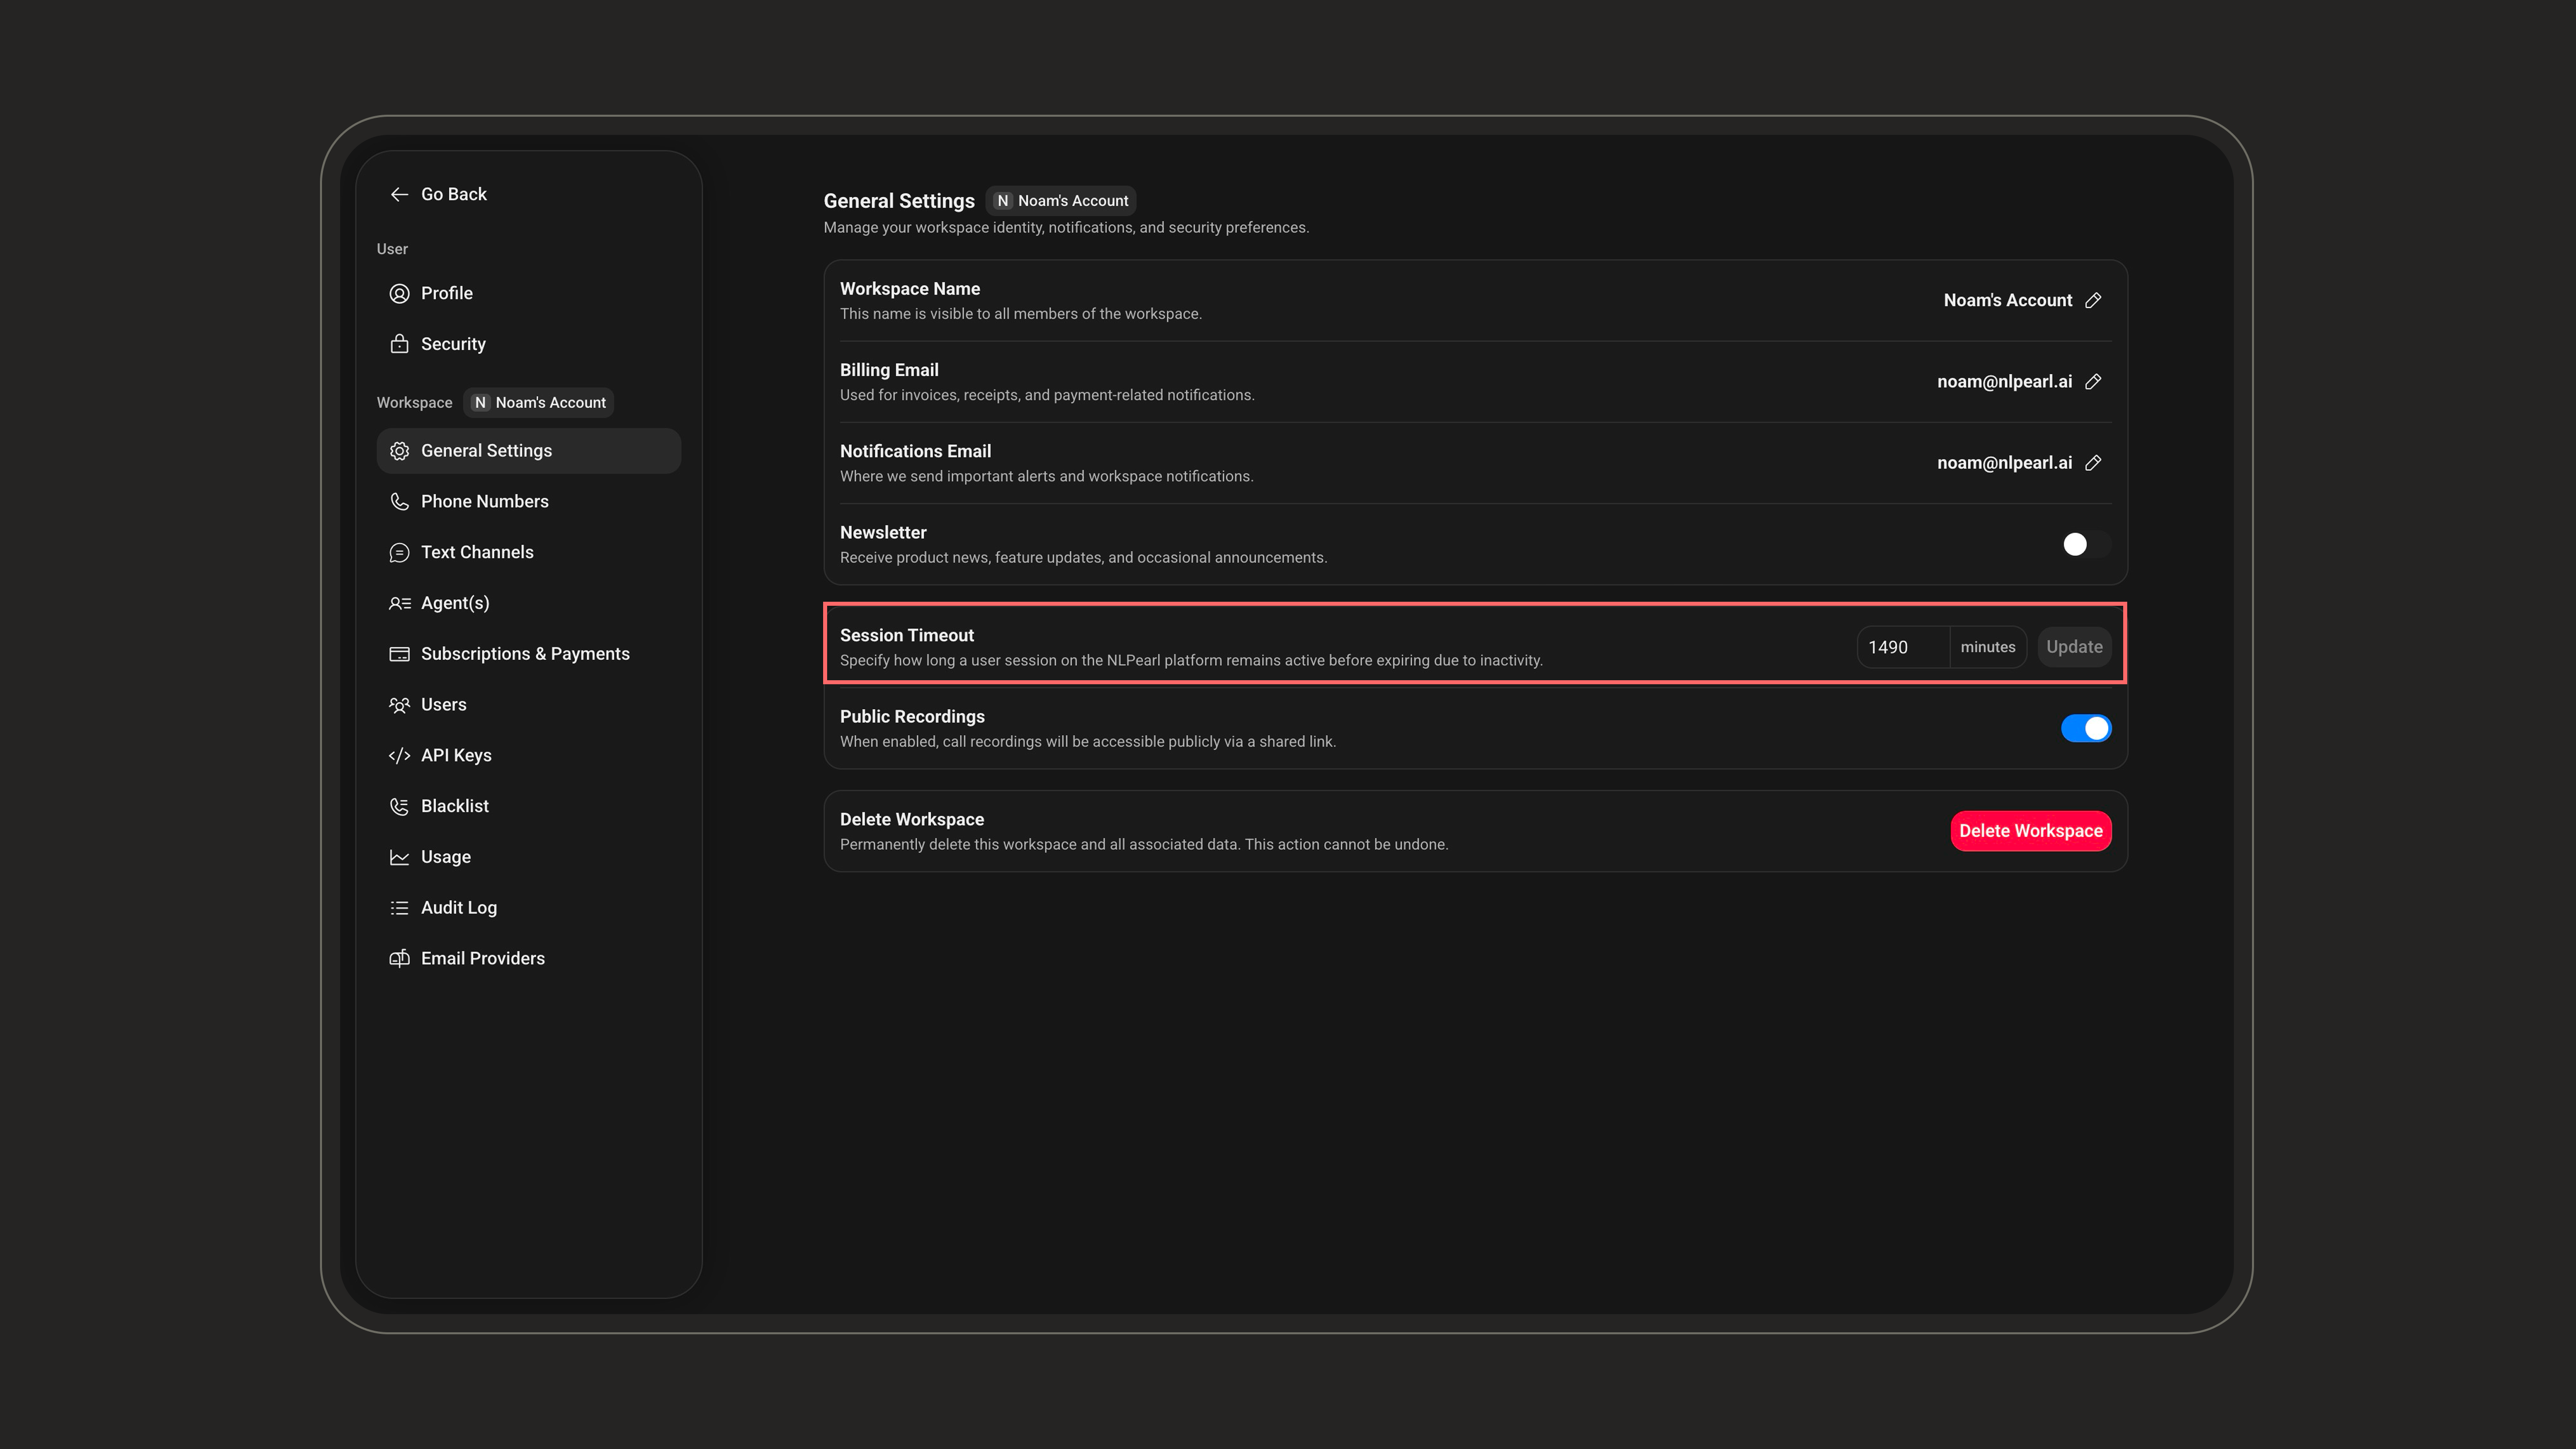Click the Public Recordings heading
Screen dimensions: 2576x1449
912,716
